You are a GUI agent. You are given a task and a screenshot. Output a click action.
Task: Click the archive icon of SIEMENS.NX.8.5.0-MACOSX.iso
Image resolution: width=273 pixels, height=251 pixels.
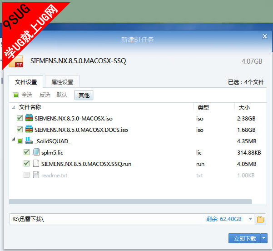29,118
